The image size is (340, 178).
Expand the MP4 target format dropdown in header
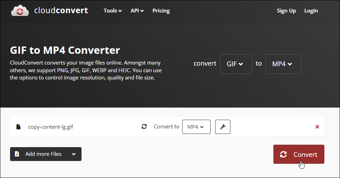pos(283,64)
